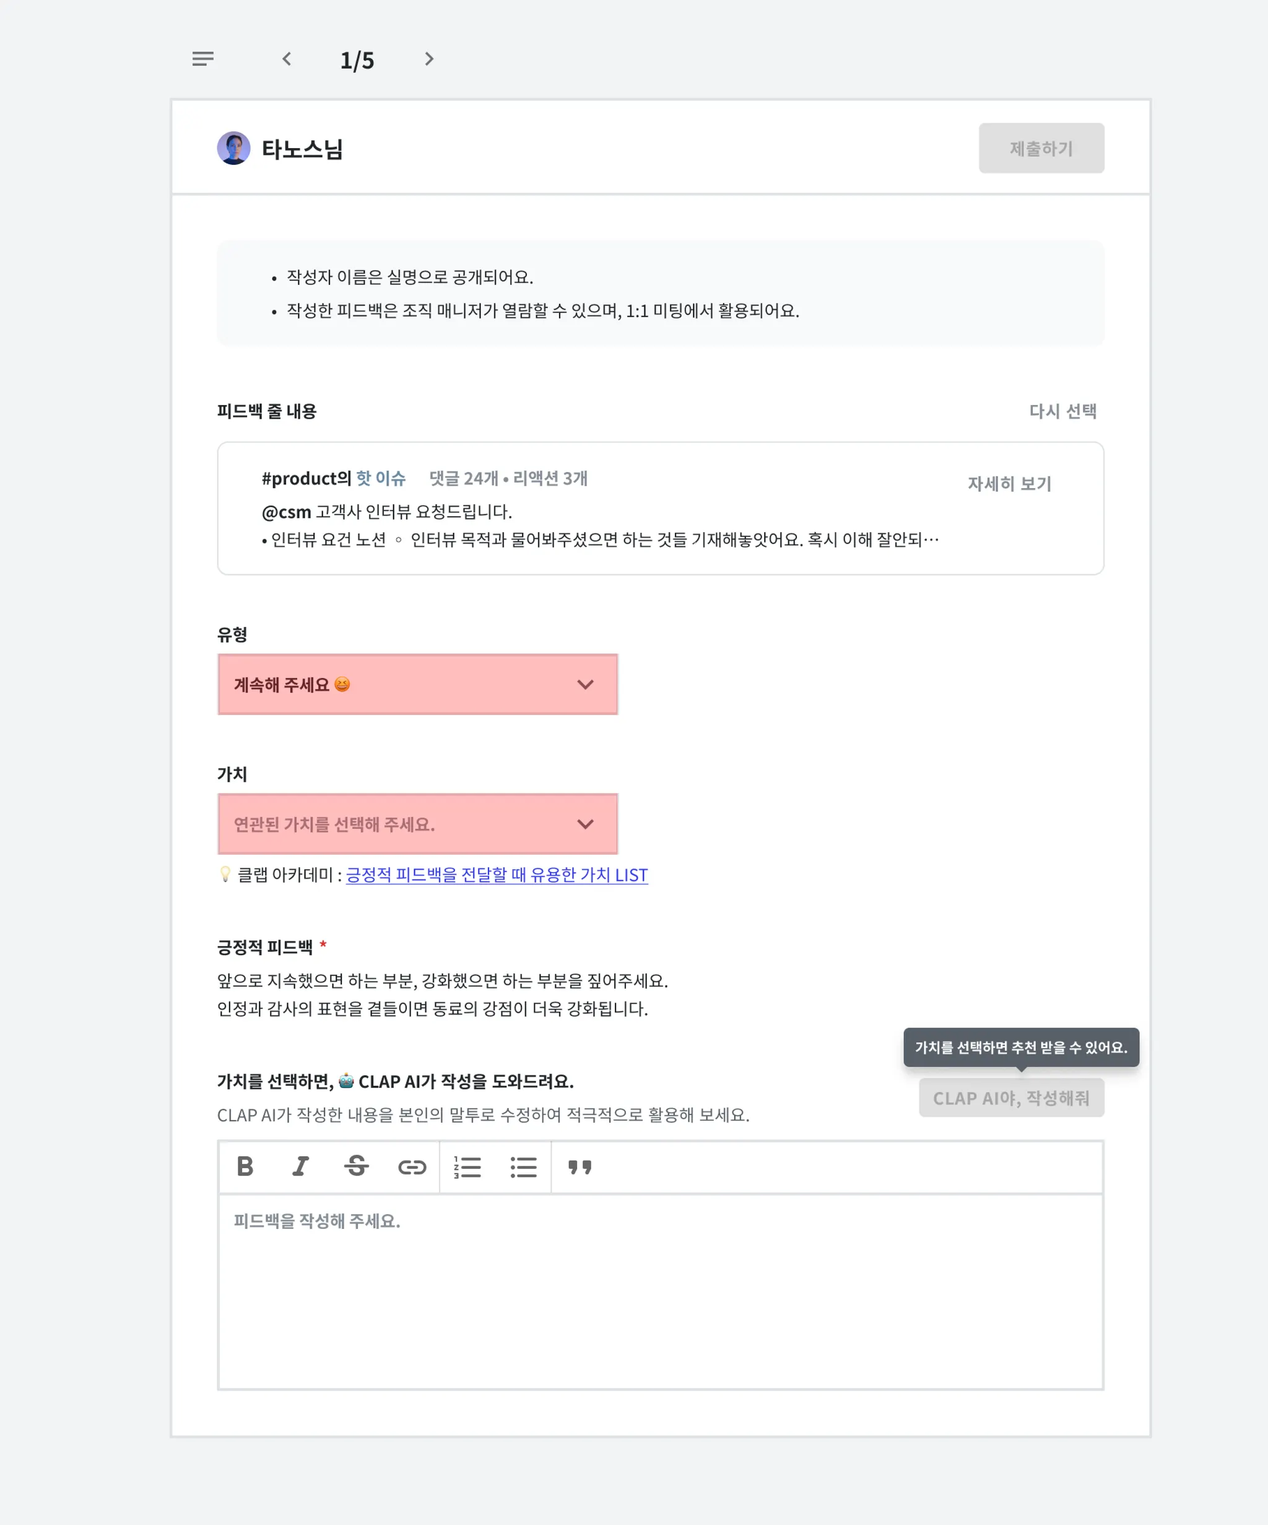
Task: Click the hamburger list menu icon
Action: pos(202,59)
